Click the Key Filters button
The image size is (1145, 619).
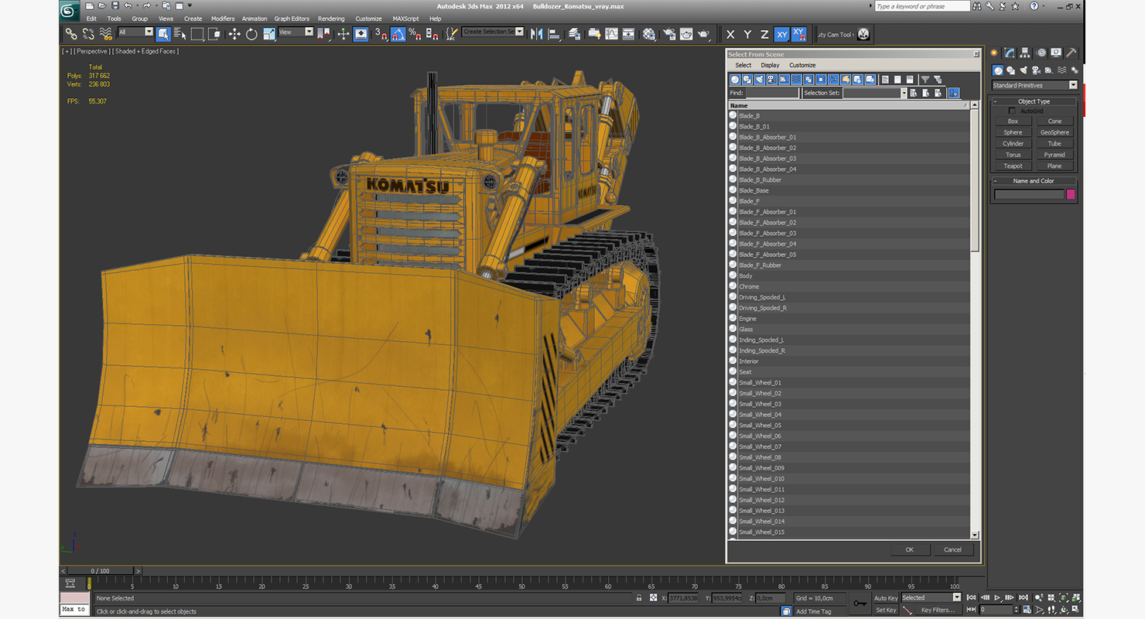coord(937,610)
